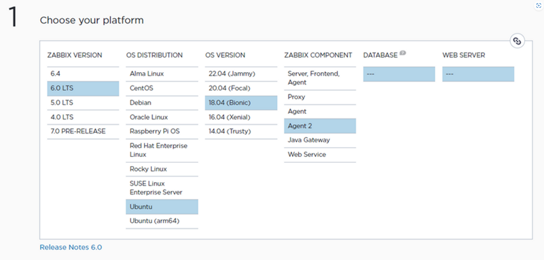The height and width of the screenshot is (260, 544).
Task: Click the Choose your platform heading
Action: pos(92,20)
